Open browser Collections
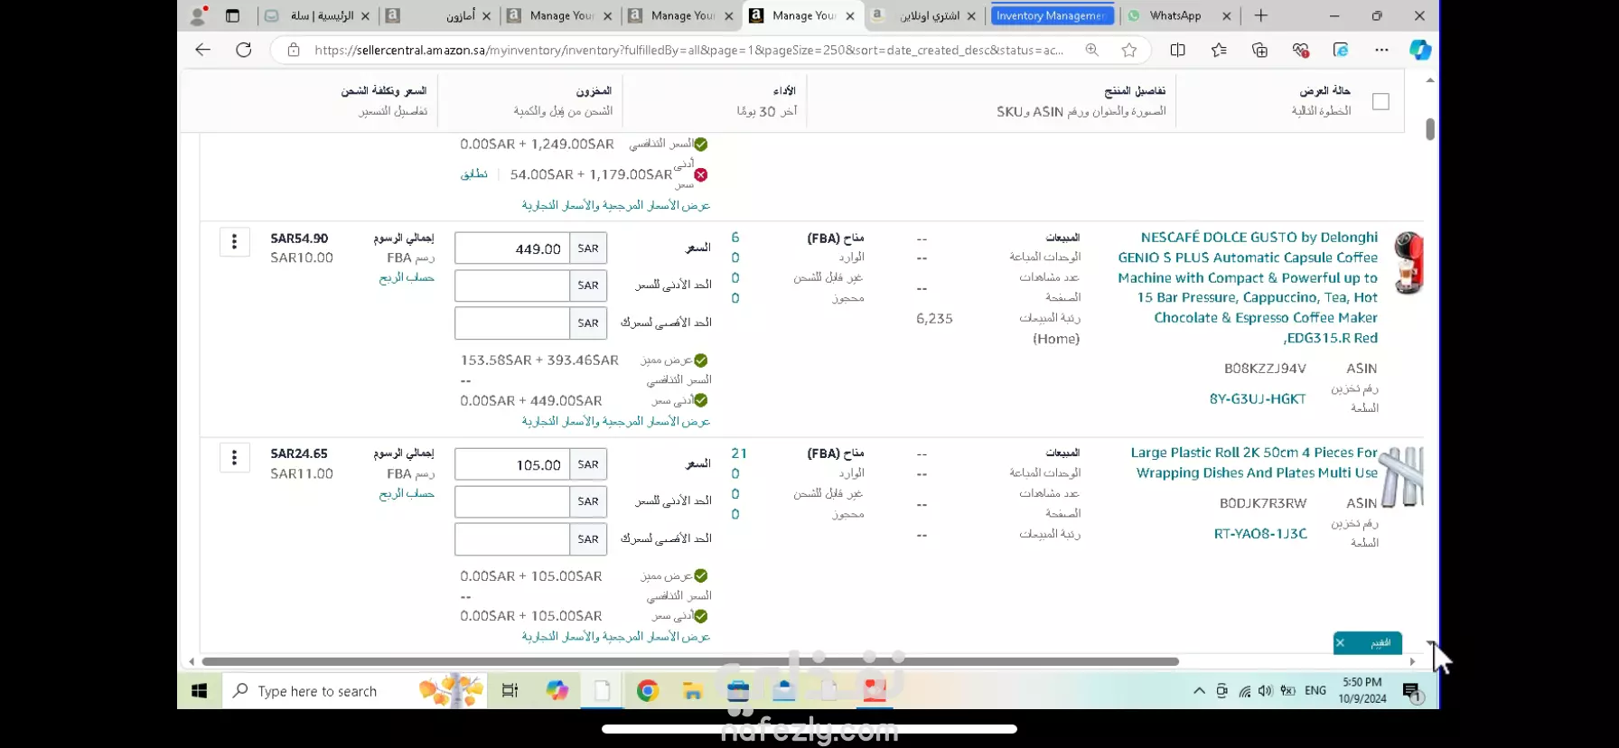The height and width of the screenshot is (748, 1619). 1259,50
